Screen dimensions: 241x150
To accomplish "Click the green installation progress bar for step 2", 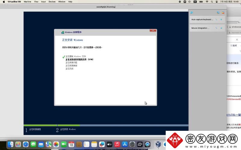I will pos(69,125).
